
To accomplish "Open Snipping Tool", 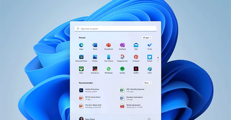I will 122,58.
